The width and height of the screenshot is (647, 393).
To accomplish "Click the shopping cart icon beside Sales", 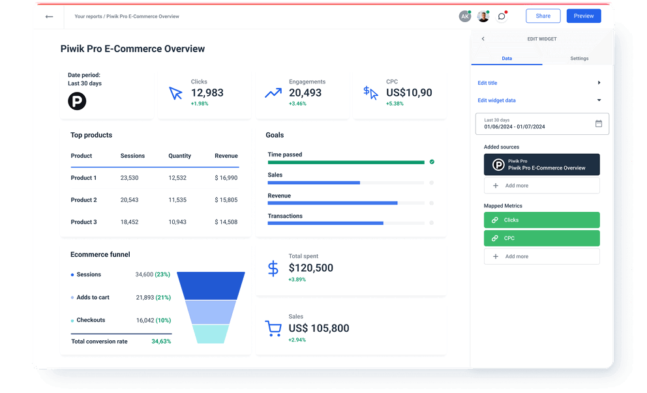I will tap(273, 328).
